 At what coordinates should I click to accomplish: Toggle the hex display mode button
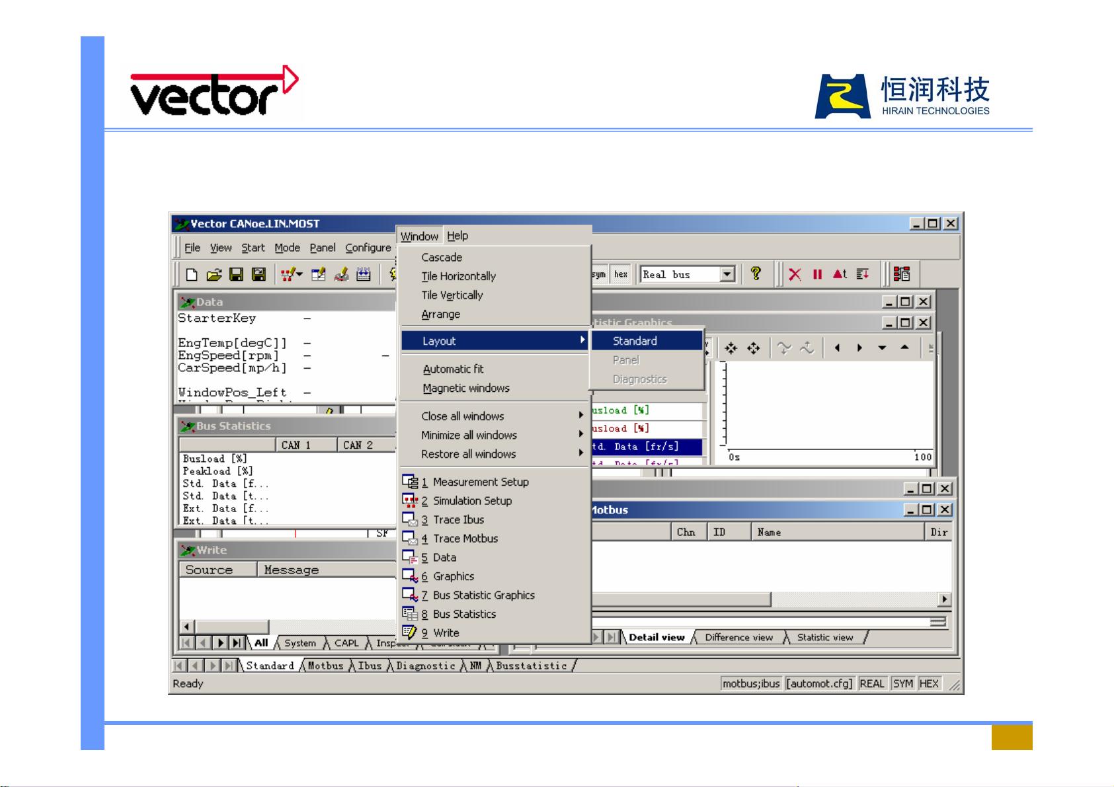(x=621, y=274)
